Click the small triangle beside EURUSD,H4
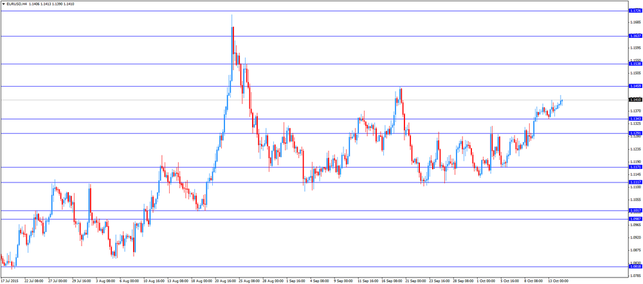Image resolution: width=643 pixels, height=284 pixels. [x=3, y=4]
